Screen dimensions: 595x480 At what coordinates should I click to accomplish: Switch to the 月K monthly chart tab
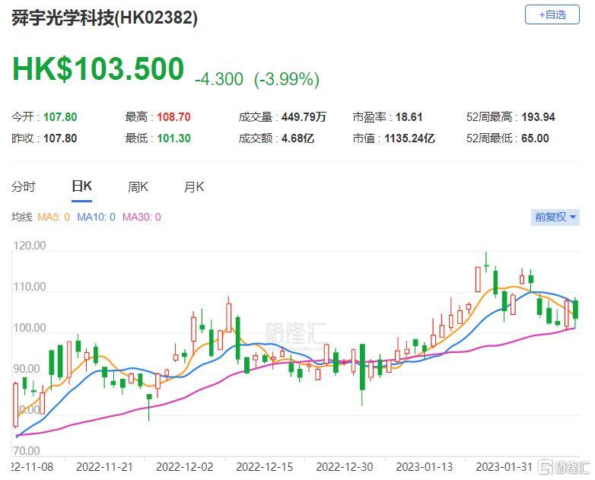[194, 187]
